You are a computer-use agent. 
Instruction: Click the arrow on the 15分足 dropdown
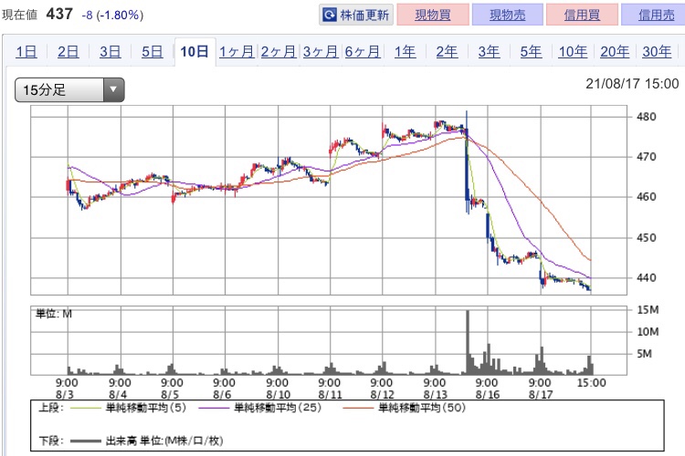click(113, 90)
